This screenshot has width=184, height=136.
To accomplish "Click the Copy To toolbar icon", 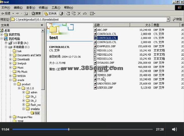I will pyautogui.click(x=73, y=14).
